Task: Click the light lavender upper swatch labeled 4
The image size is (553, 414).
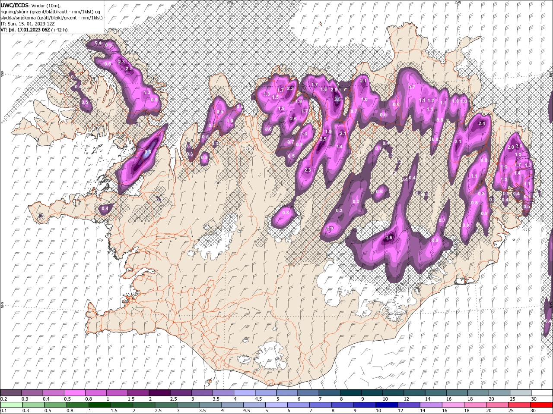Action: [244, 393]
